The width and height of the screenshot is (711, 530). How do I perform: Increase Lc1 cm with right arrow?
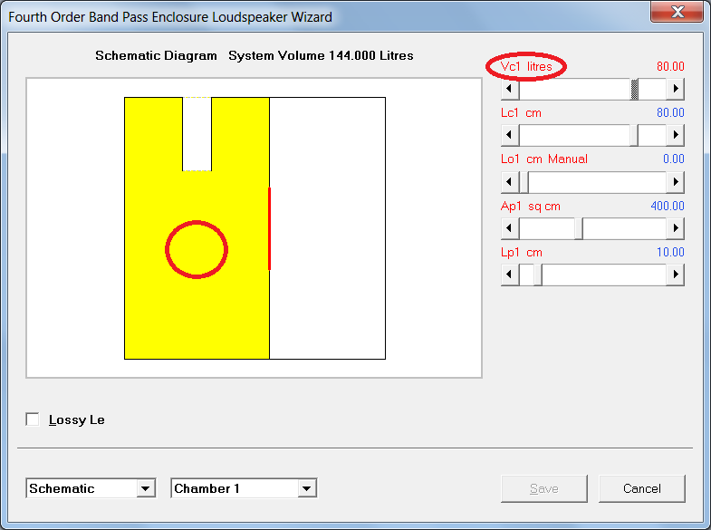pos(675,135)
